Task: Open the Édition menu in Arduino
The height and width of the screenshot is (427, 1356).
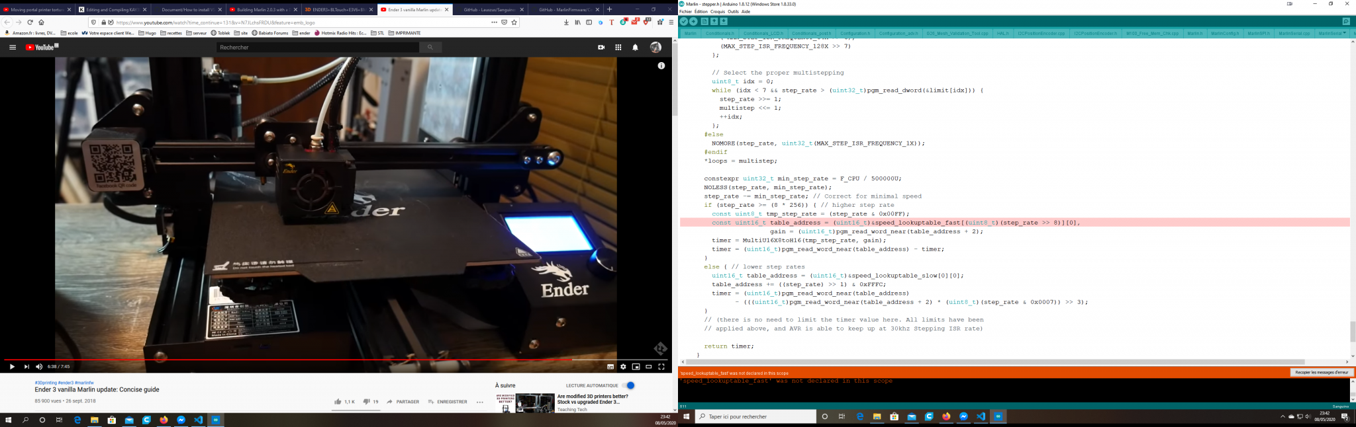Action: tap(701, 12)
